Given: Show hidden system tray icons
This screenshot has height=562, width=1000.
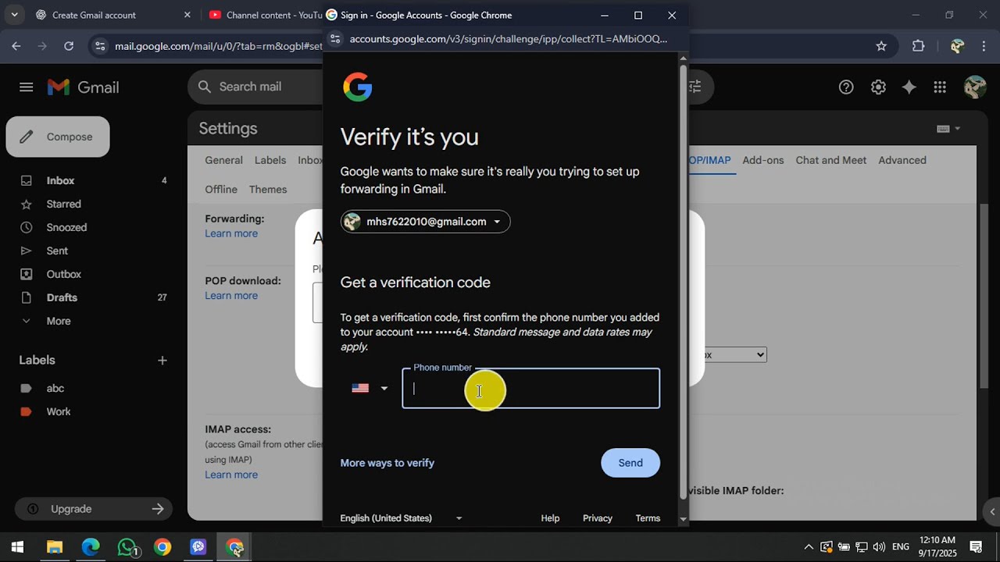Looking at the screenshot, I should (809, 547).
